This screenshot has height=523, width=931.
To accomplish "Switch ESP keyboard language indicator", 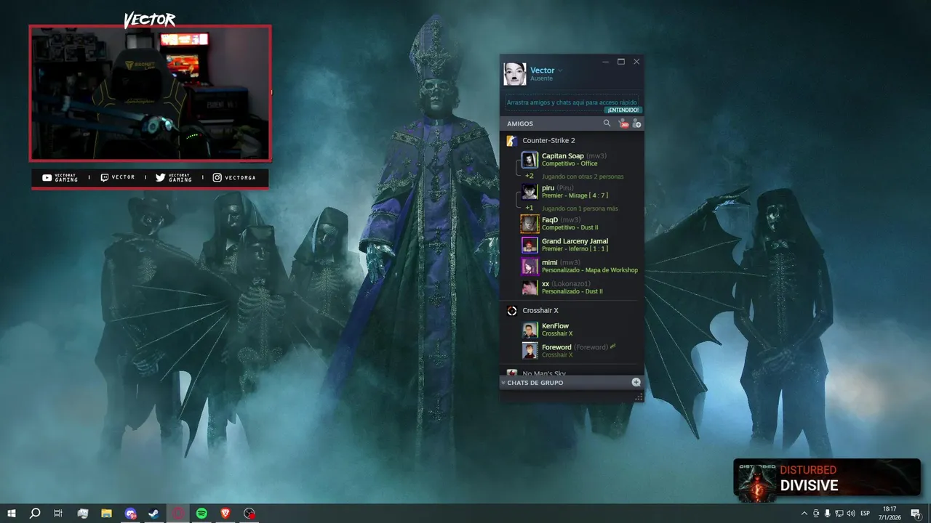I will tap(865, 514).
